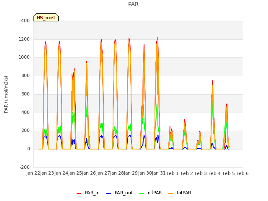Click the y-axis label PAR (umol/m2/s)
Image resolution: width=268 pixels, height=201 pixels.
coord(6,94)
